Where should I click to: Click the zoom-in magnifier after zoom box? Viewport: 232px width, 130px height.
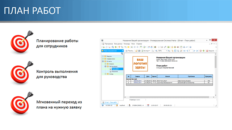point(169,51)
